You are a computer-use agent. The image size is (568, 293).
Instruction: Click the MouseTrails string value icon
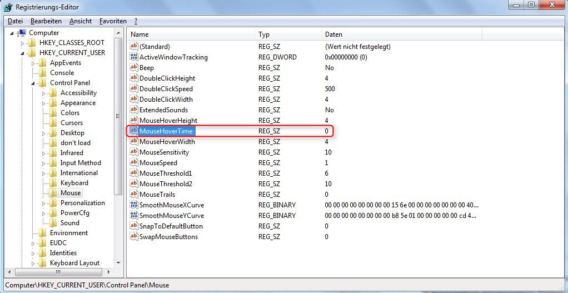point(134,195)
